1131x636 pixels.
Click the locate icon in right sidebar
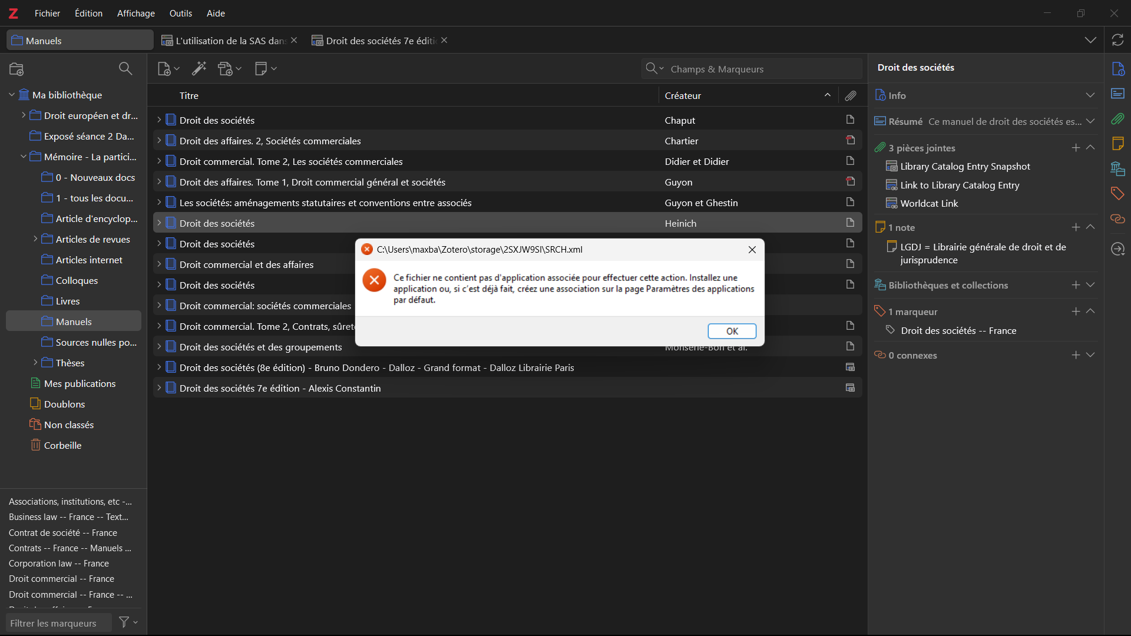(1117, 249)
